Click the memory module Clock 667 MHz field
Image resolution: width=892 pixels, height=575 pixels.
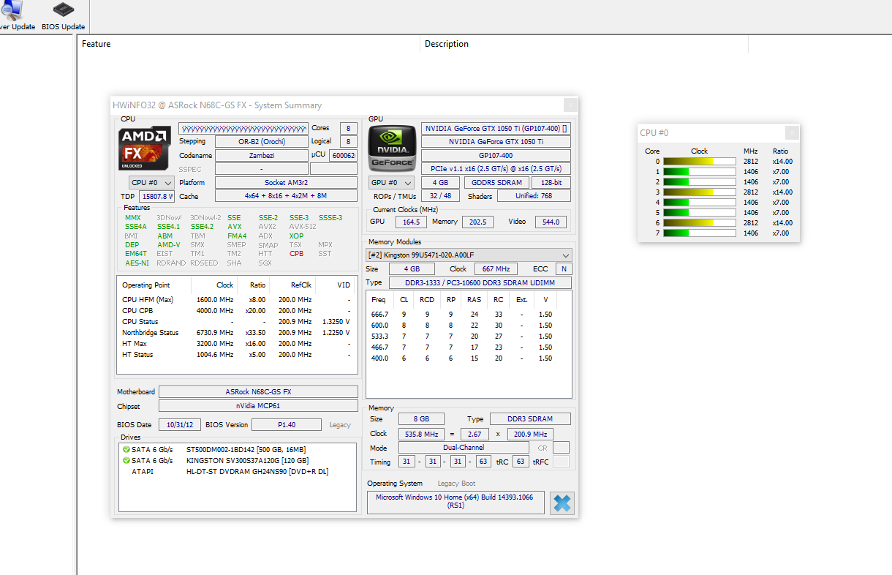(496, 269)
